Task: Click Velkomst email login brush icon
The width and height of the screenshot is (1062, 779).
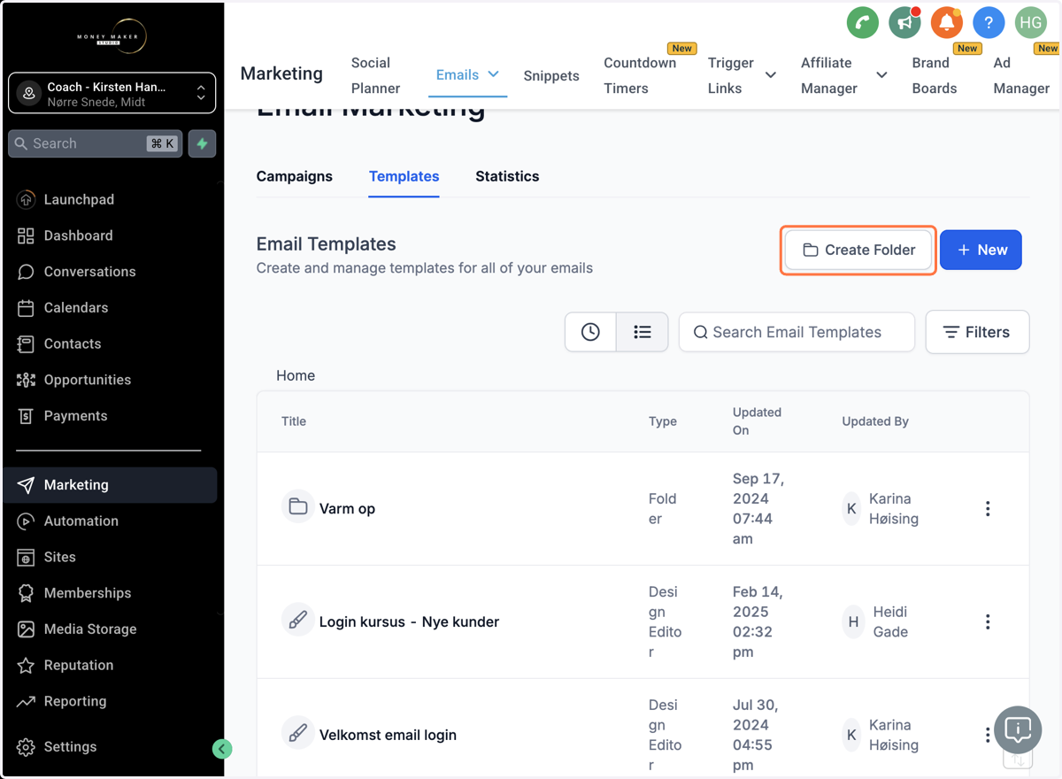Action: tap(298, 734)
